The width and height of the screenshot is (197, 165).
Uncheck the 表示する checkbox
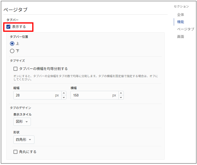[x=9, y=27]
